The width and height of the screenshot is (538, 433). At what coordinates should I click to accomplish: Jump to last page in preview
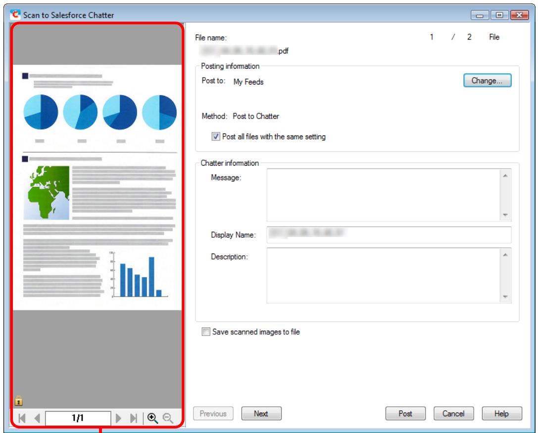[x=134, y=418]
